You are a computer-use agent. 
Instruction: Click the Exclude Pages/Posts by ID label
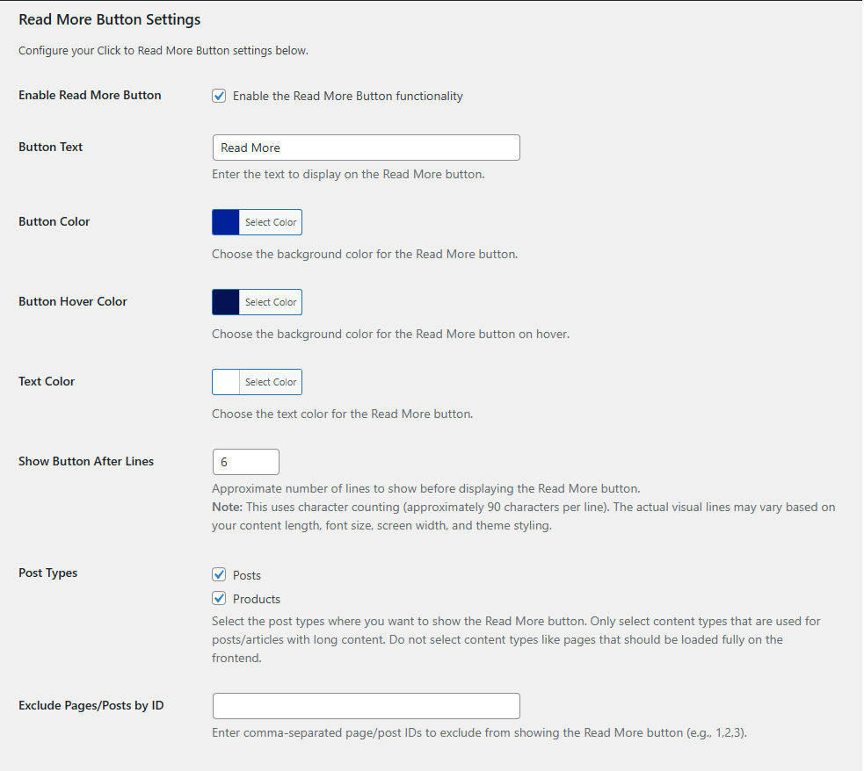pos(91,705)
